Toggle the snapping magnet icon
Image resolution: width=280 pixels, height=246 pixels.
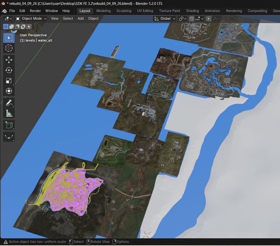[x=192, y=19]
